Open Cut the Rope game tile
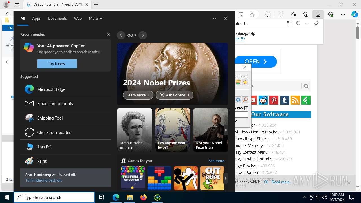This screenshot has height=203, width=361. click(212, 178)
